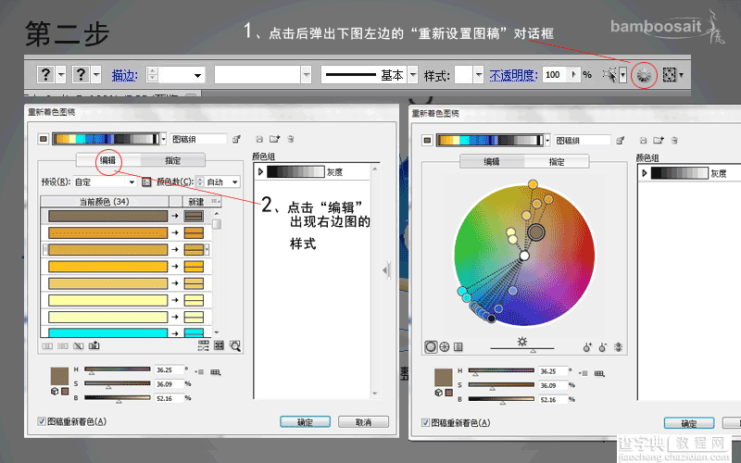This screenshot has width=741, height=463.
Task: Expand the 灰度 color group in the right dialog
Action: pyautogui.click(x=644, y=173)
